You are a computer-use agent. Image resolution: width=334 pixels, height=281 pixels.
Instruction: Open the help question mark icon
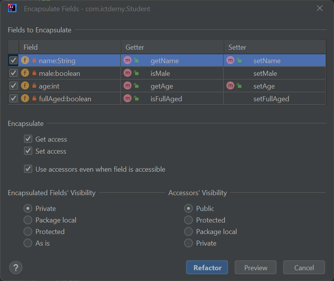(x=15, y=268)
